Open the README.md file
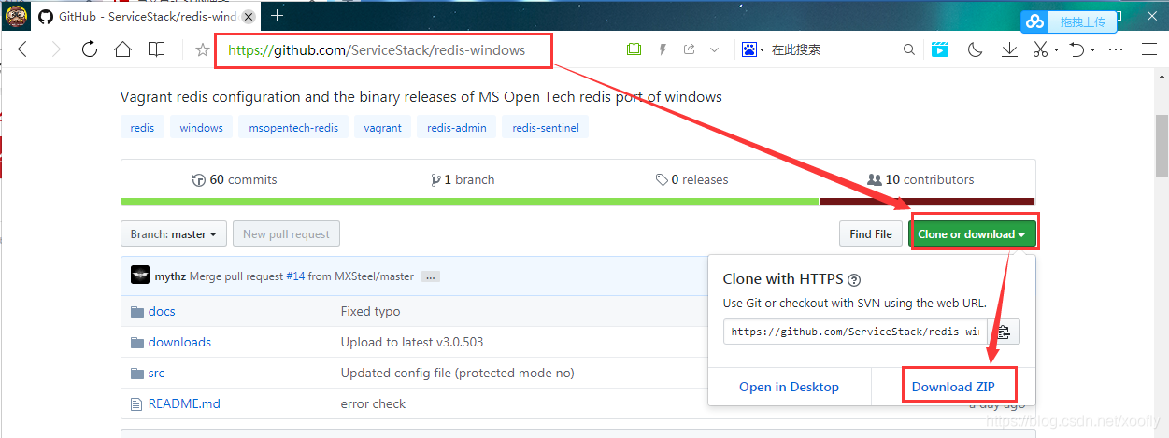This screenshot has width=1169, height=438. (x=184, y=403)
